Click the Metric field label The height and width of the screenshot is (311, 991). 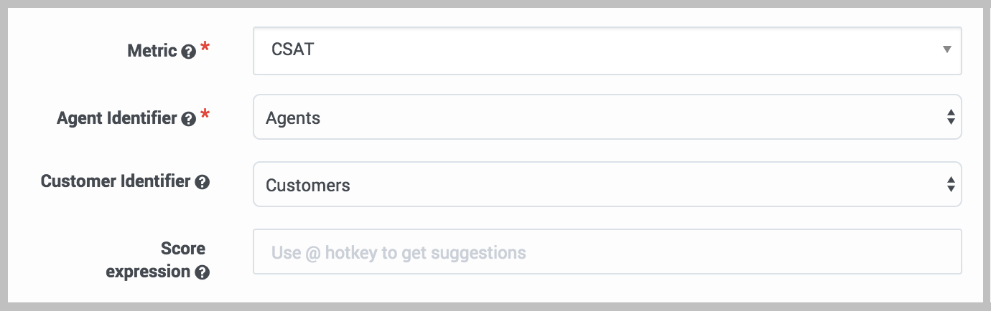(152, 51)
